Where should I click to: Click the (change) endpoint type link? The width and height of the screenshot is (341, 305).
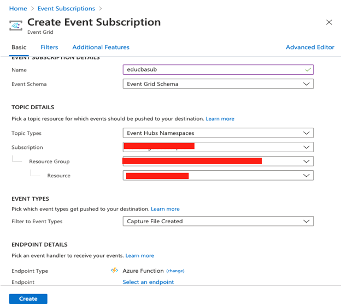(175, 271)
